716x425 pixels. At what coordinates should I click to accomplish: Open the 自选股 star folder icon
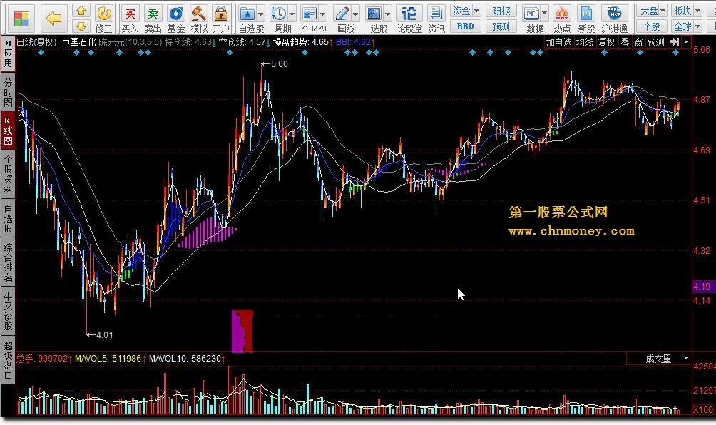[x=247, y=14]
